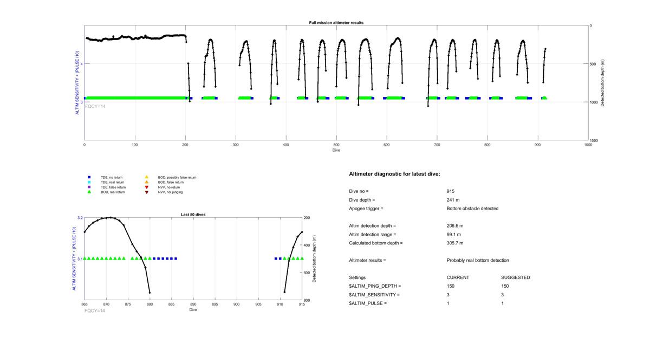This screenshot has height=337, width=650.
Task: Click the red inverted triangle NVV no return marker
Action: (147, 187)
